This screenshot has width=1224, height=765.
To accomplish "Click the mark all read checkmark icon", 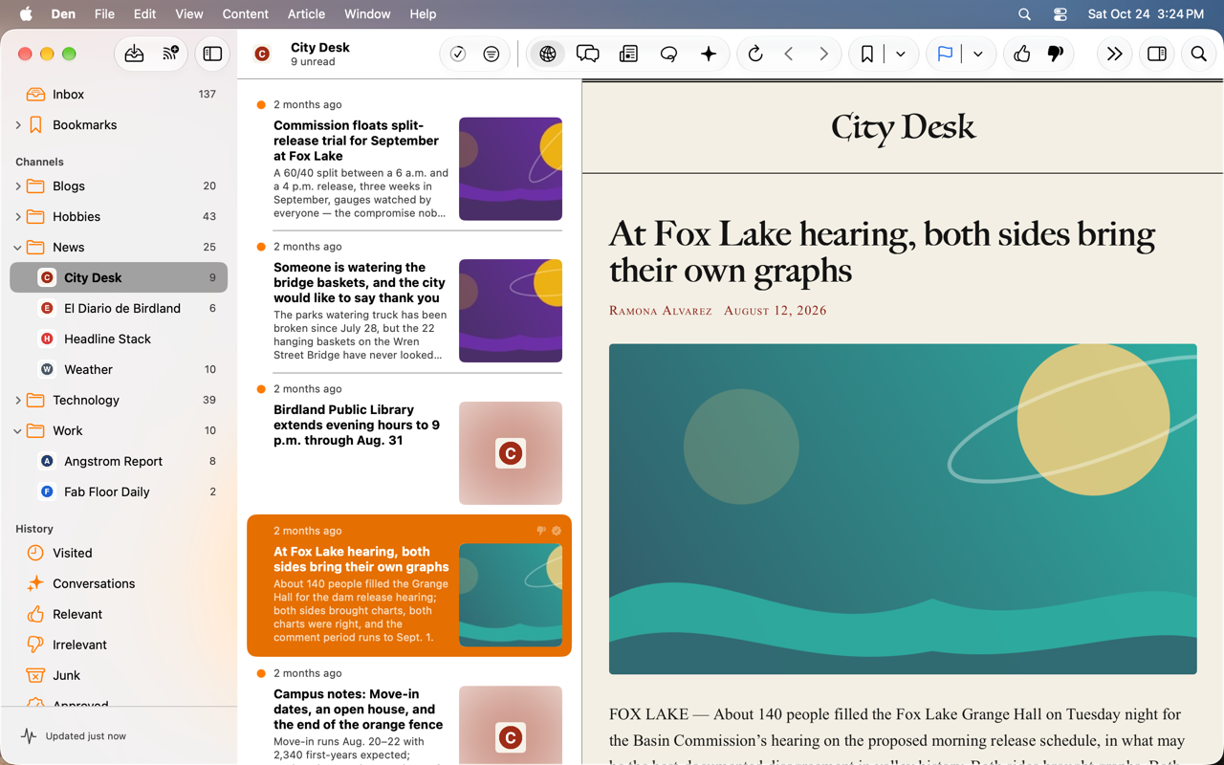I will pos(458,55).
